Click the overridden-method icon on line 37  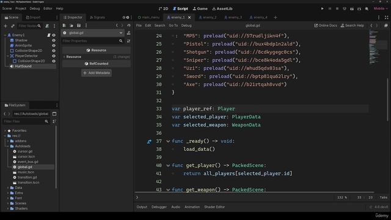click(149, 141)
